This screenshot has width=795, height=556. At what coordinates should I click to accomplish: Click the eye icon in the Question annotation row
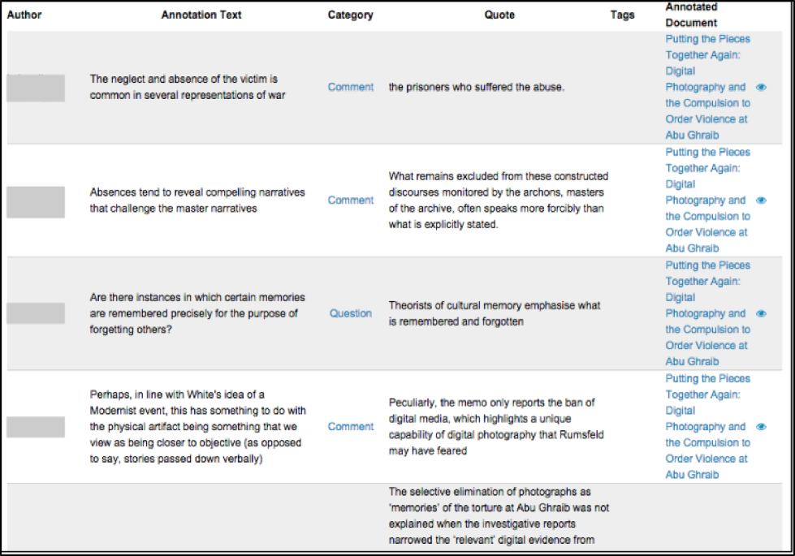(761, 313)
